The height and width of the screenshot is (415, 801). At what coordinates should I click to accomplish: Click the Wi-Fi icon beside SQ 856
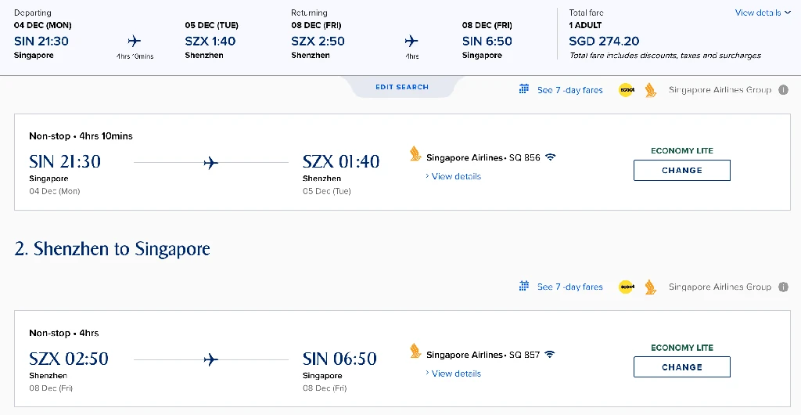pyautogui.click(x=551, y=157)
